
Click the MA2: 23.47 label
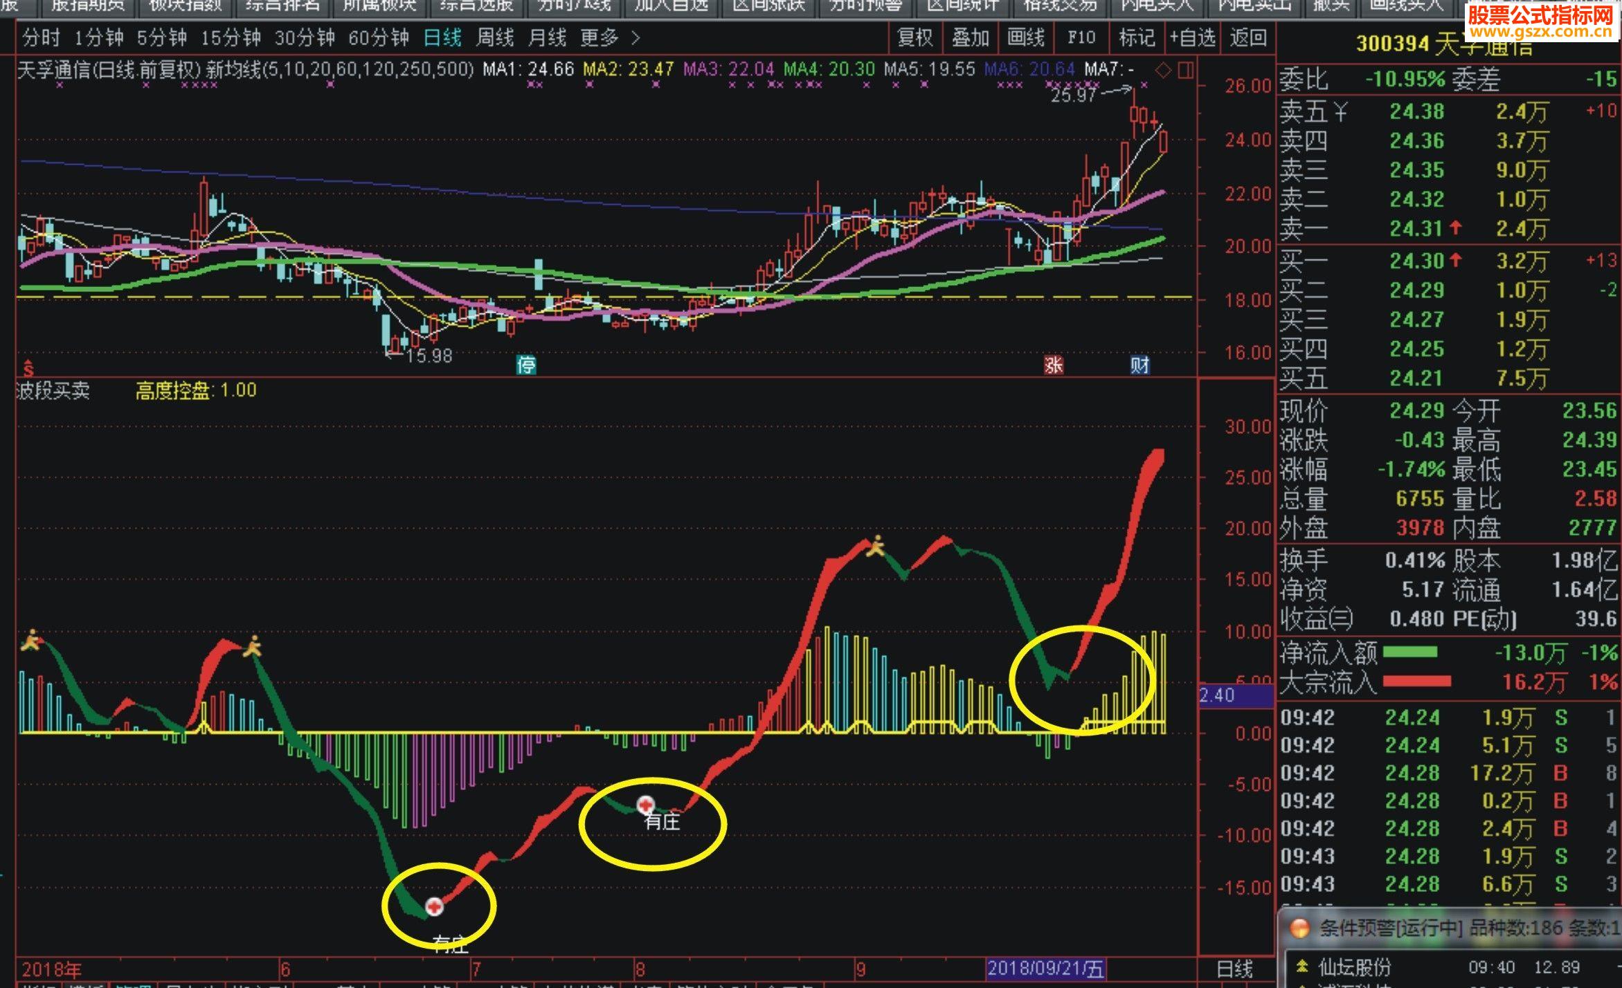(x=629, y=69)
